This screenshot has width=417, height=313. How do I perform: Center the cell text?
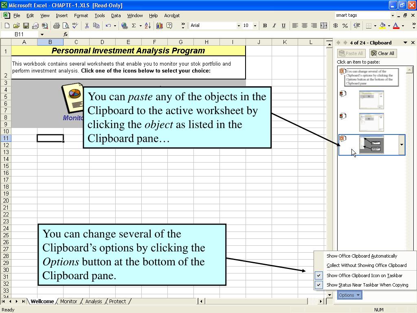point(305,26)
